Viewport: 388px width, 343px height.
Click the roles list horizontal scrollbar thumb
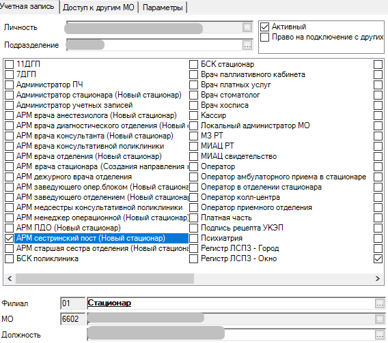pos(105,278)
